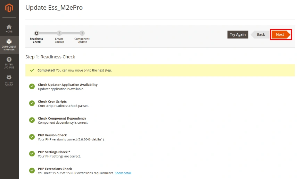Viewport: 297px width, 179px height.
Task: Proceed with the orange Next button
Action: (x=280, y=34)
